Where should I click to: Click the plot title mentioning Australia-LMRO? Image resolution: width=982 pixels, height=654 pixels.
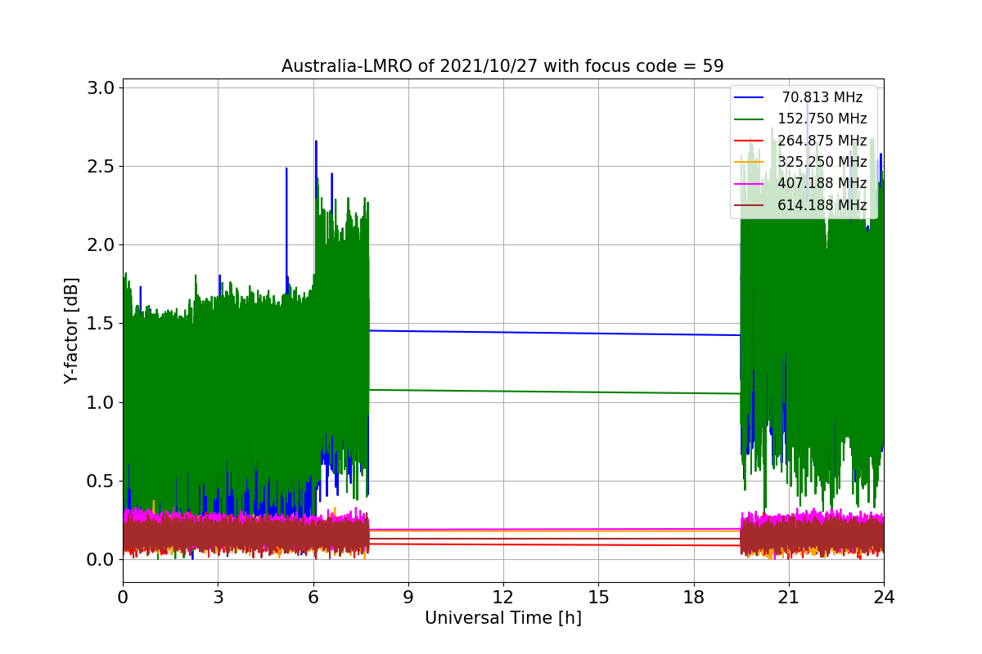click(502, 66)
